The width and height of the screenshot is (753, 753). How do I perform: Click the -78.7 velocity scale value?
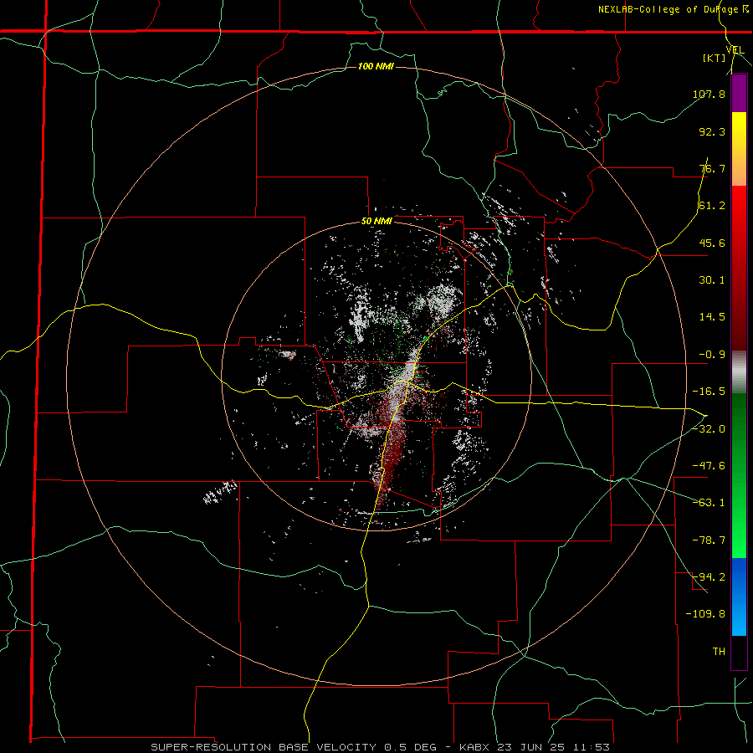(x=709, y=540)
